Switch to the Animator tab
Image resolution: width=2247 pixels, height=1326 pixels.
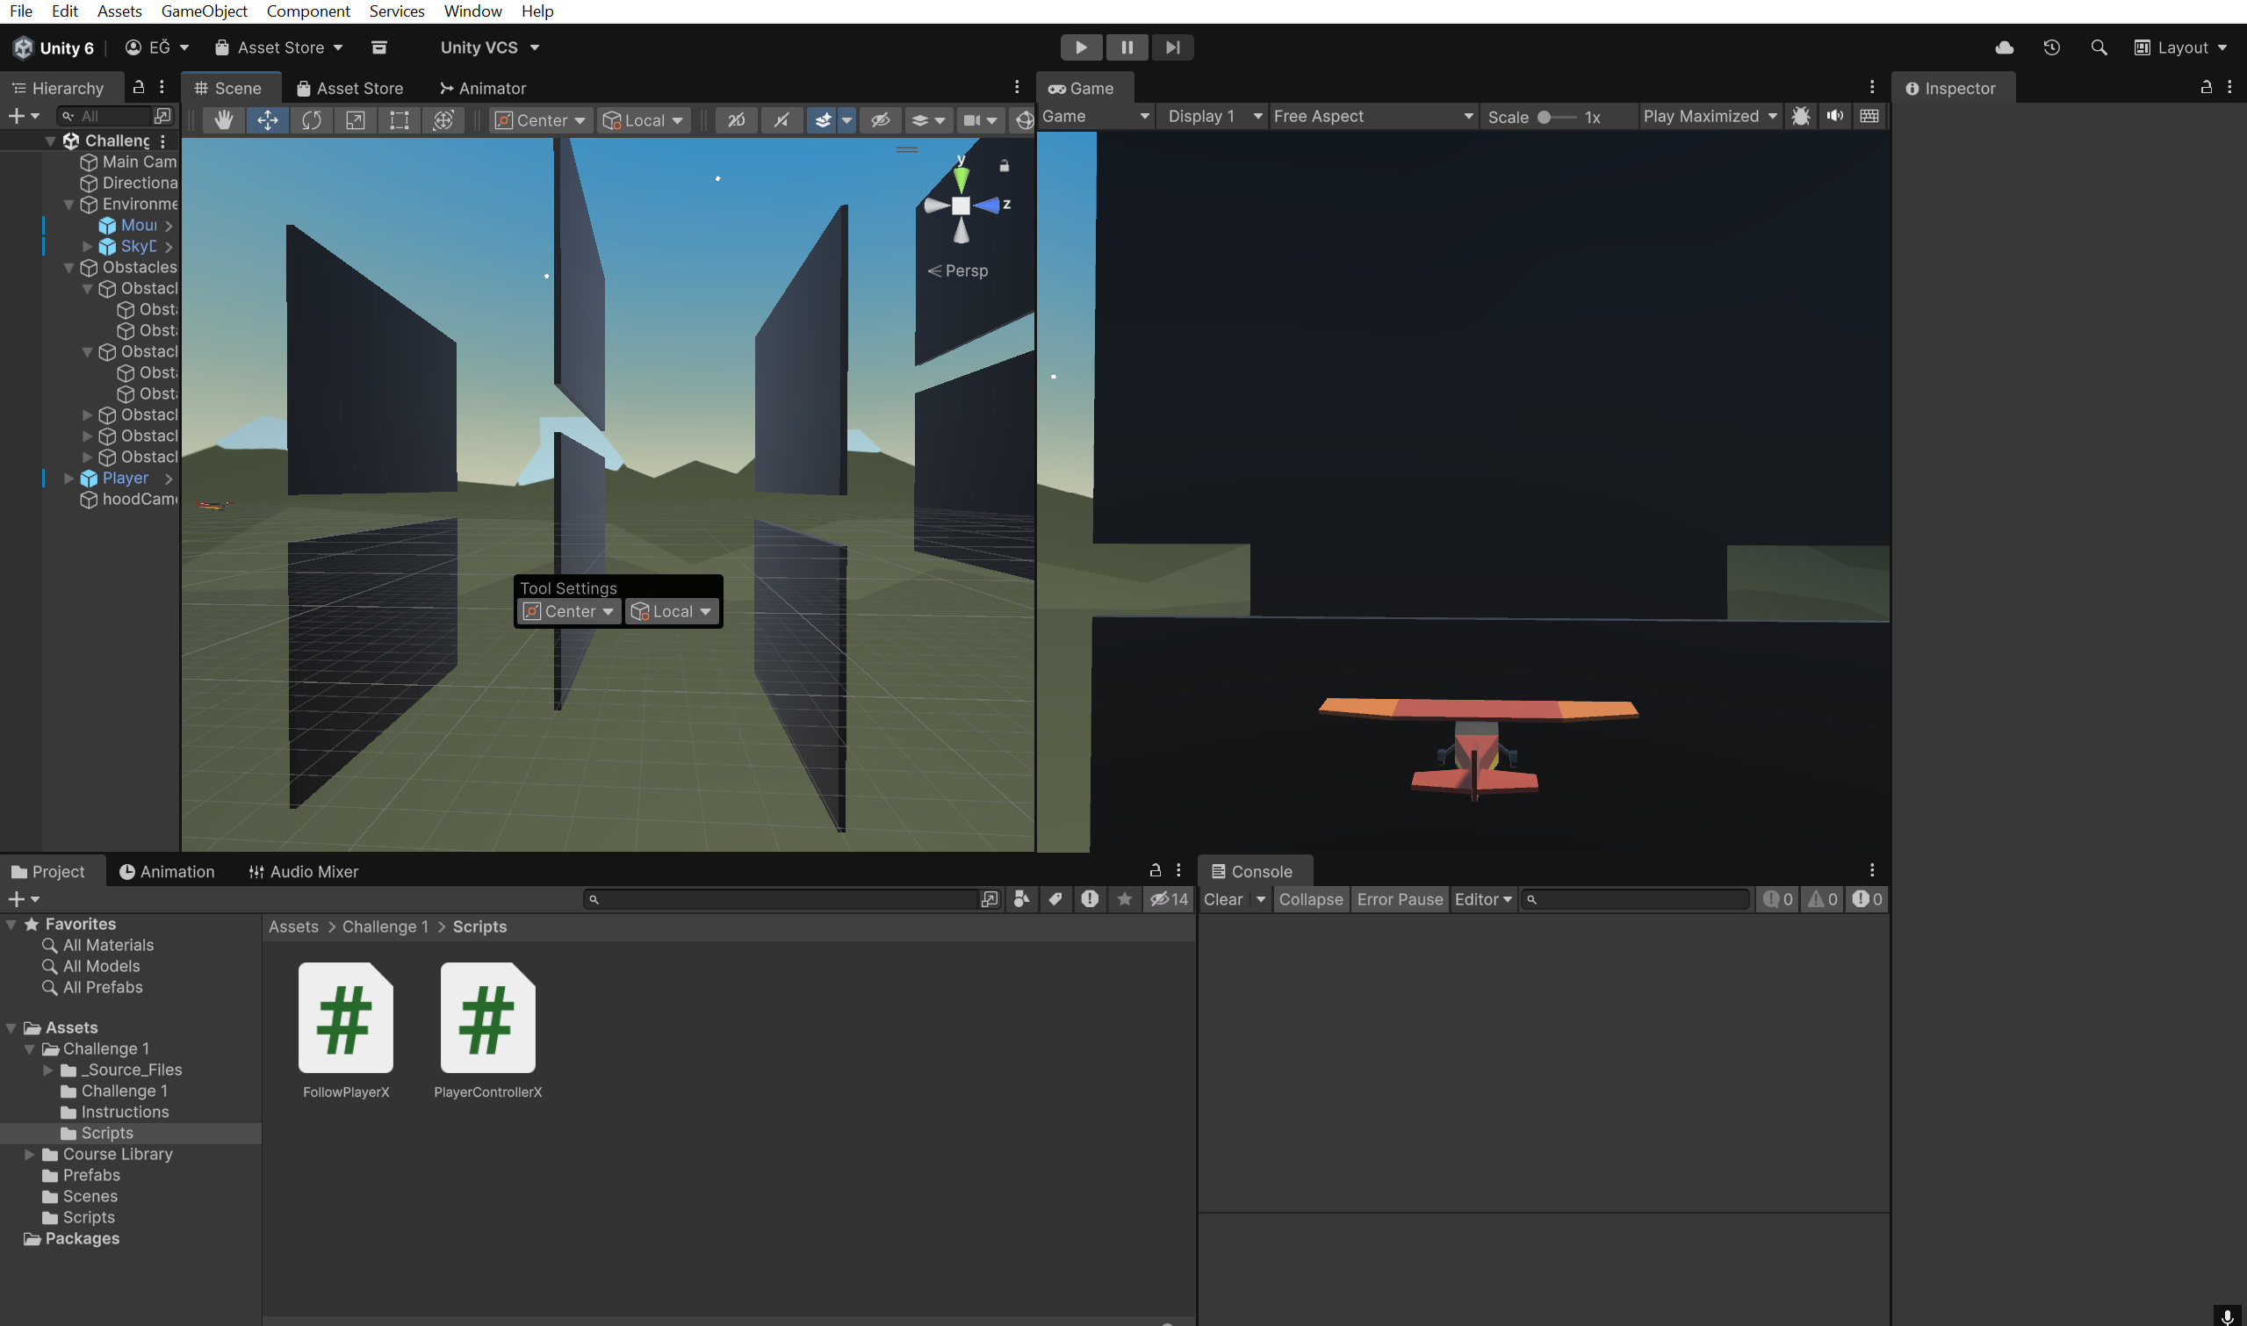[x=482, y=88]
